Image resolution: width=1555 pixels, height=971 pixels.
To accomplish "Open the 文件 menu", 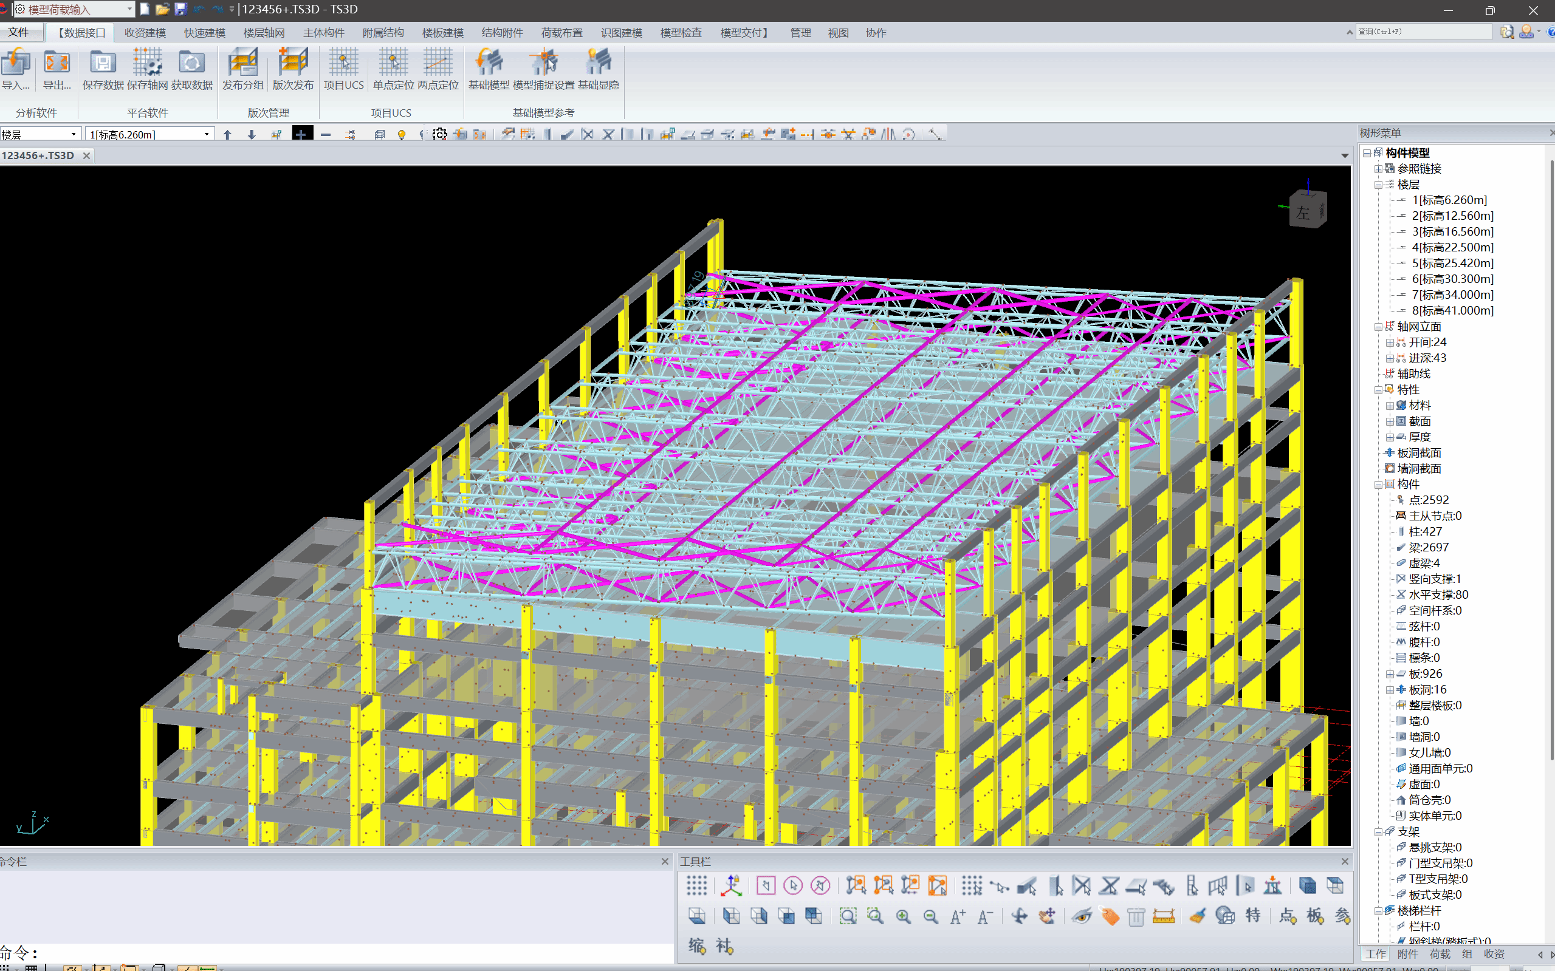I will [x=19, y=32].
